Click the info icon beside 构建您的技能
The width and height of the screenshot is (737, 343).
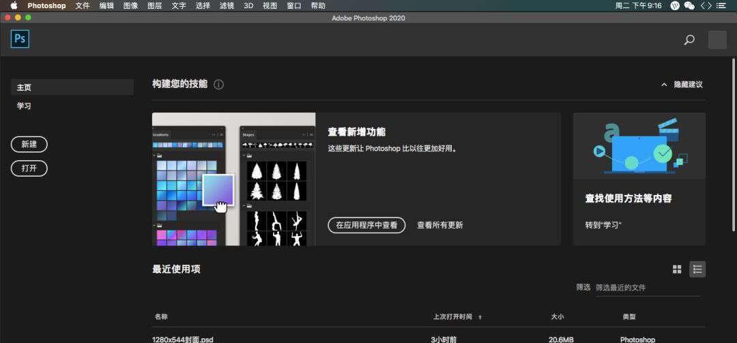pyautogui.click(x=218, y=85)
